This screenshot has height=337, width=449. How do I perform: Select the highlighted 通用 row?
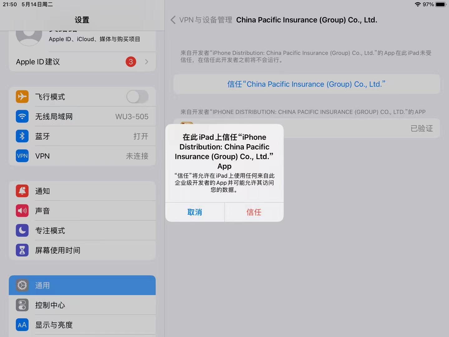tap(82, 285)
